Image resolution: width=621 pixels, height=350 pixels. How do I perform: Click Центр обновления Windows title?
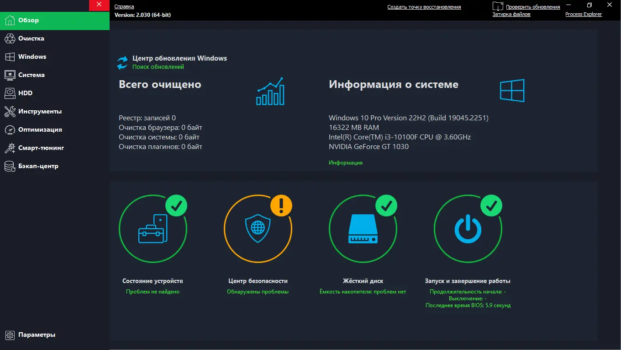(180, 58)
